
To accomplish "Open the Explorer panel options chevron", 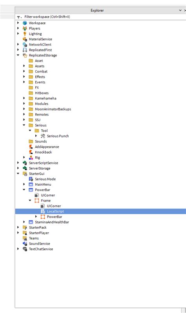I will pyautogui.click(x=180, y=10).
